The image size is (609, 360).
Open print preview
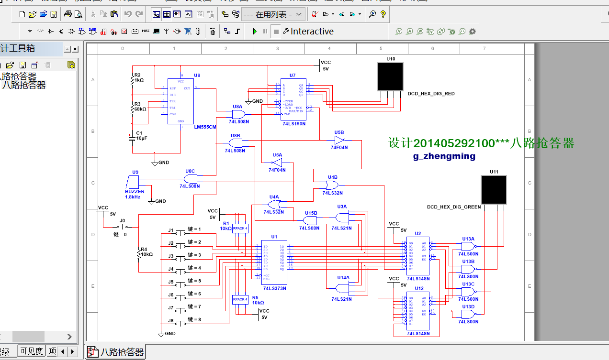coord(78,14)
